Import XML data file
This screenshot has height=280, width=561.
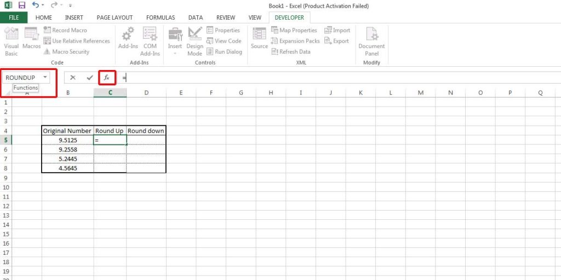pos(337,31)
